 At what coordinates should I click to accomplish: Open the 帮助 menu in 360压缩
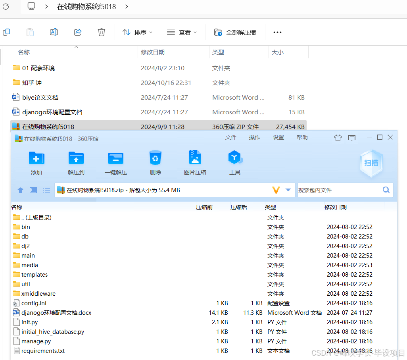[x=302, y=137]
